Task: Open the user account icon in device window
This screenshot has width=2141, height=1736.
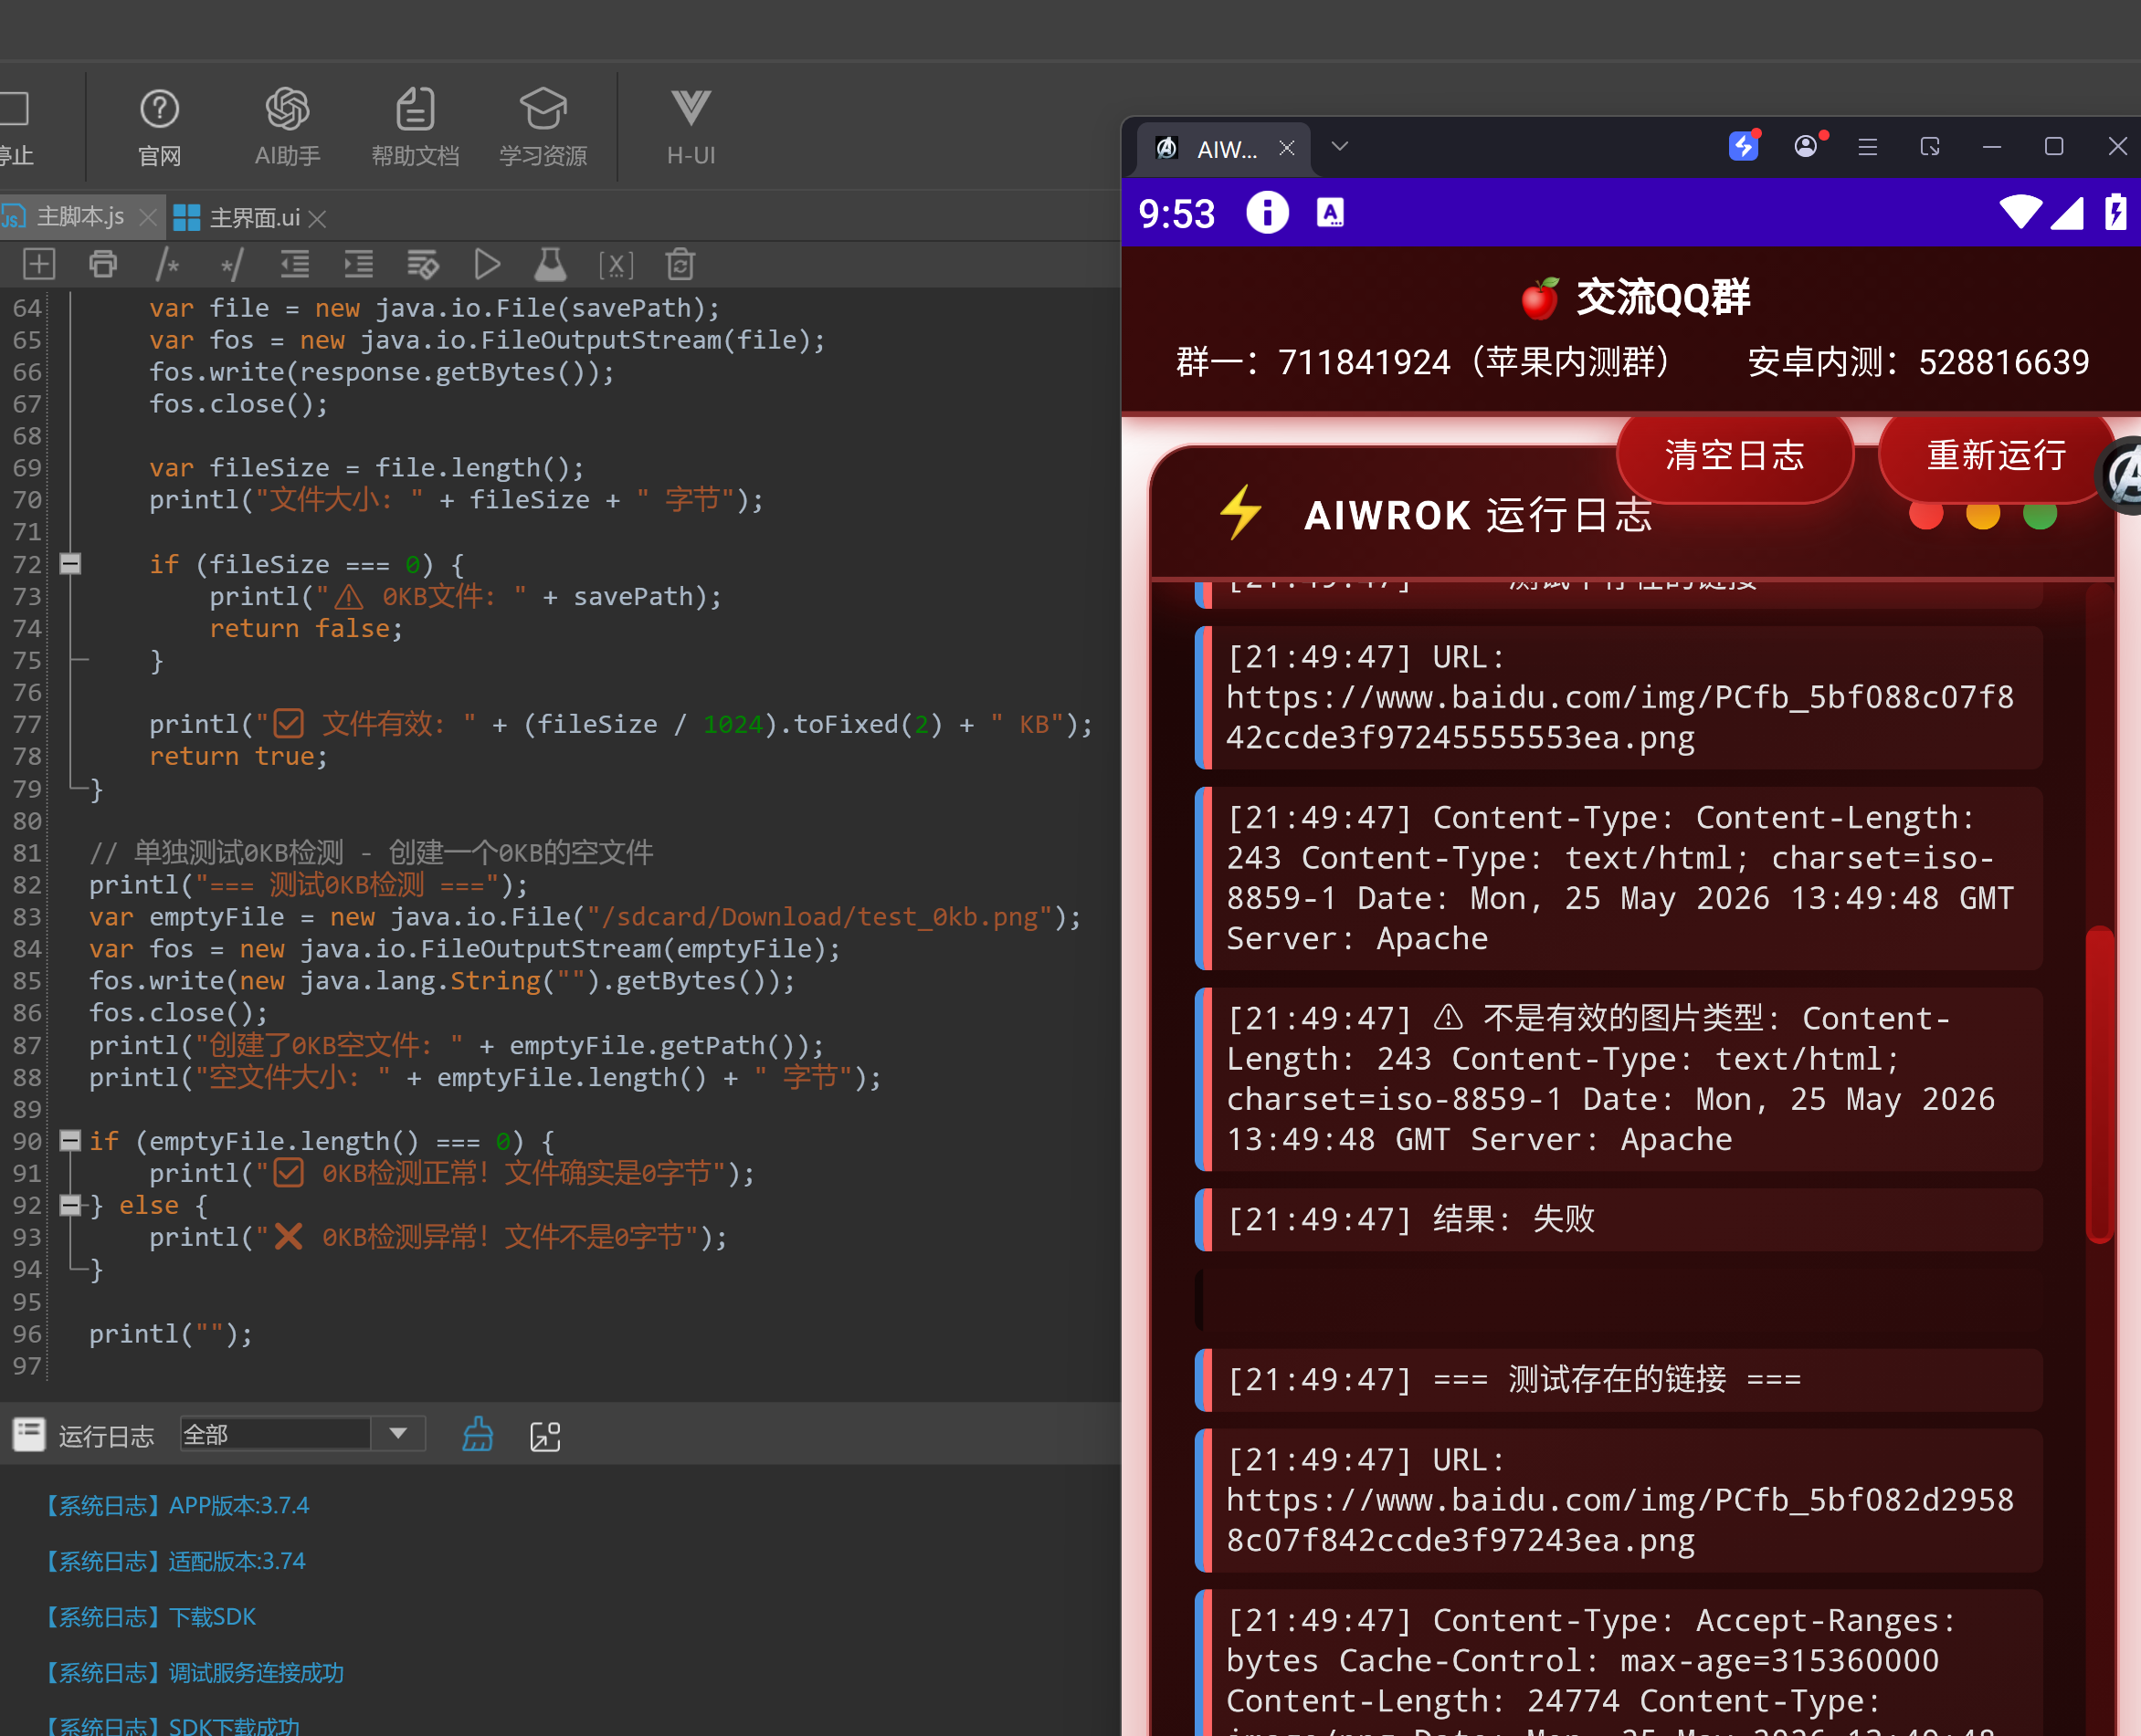Action: pyautogui.click(x=1806, y=146)
